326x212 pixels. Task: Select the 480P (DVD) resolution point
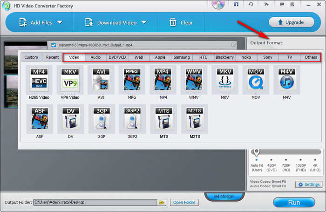pos(271,160)
